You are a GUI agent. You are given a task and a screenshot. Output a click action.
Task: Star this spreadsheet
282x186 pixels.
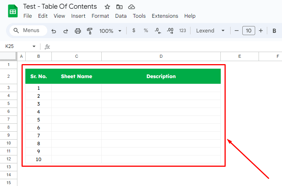107,7
